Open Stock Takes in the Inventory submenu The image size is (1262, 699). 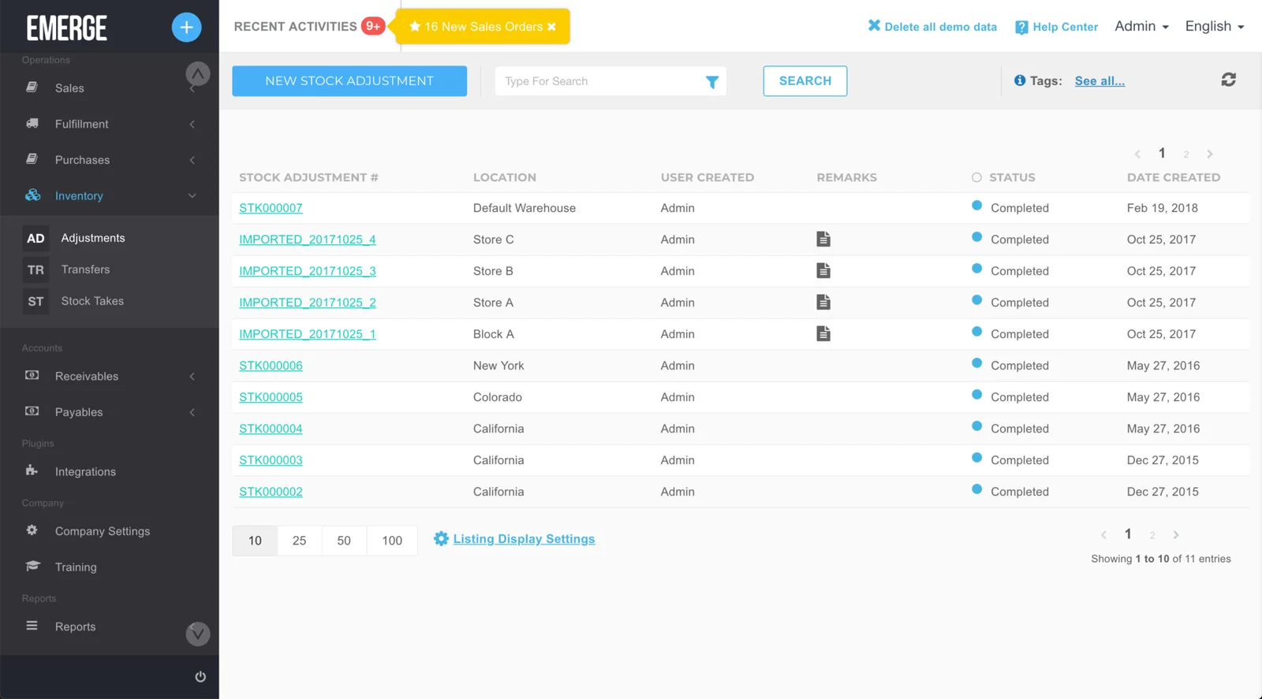point(92,301)
